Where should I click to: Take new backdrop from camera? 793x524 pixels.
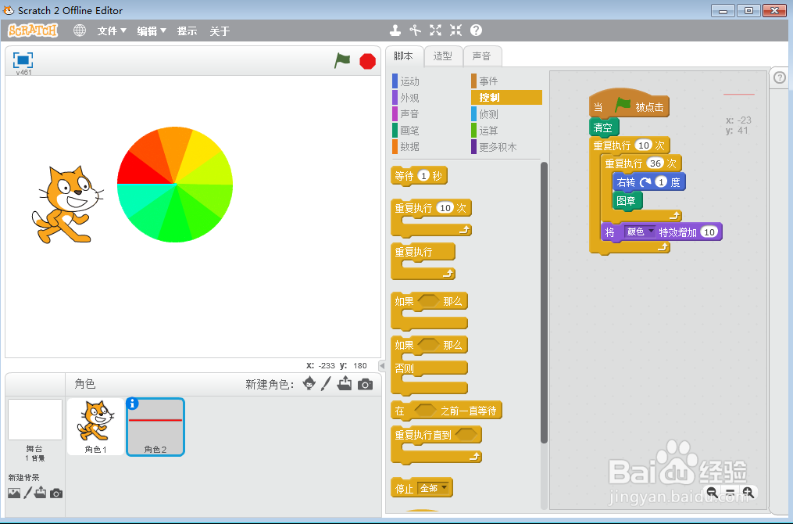56,493
